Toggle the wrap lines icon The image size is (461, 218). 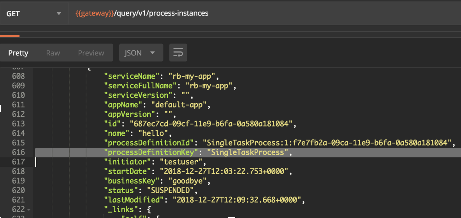click(x=178, y=53)
